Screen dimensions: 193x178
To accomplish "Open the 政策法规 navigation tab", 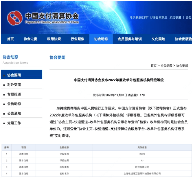I will coord(54,39).
